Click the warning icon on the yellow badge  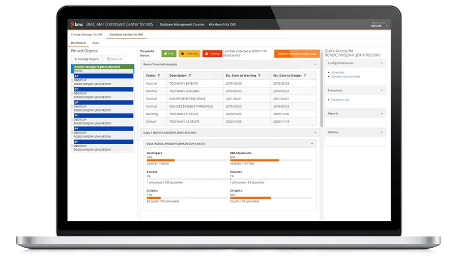[x=183, y=54]
